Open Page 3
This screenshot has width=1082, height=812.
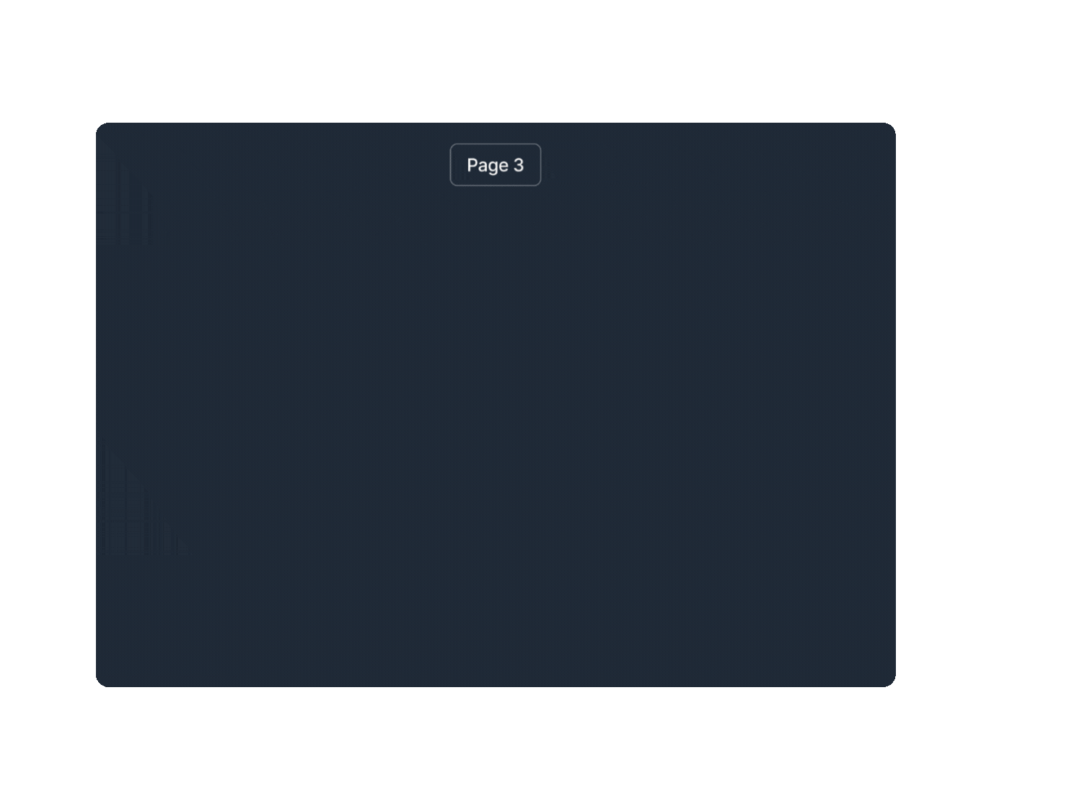point(496,165)
